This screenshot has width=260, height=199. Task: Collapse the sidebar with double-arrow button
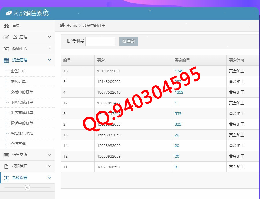coord(27,187)
